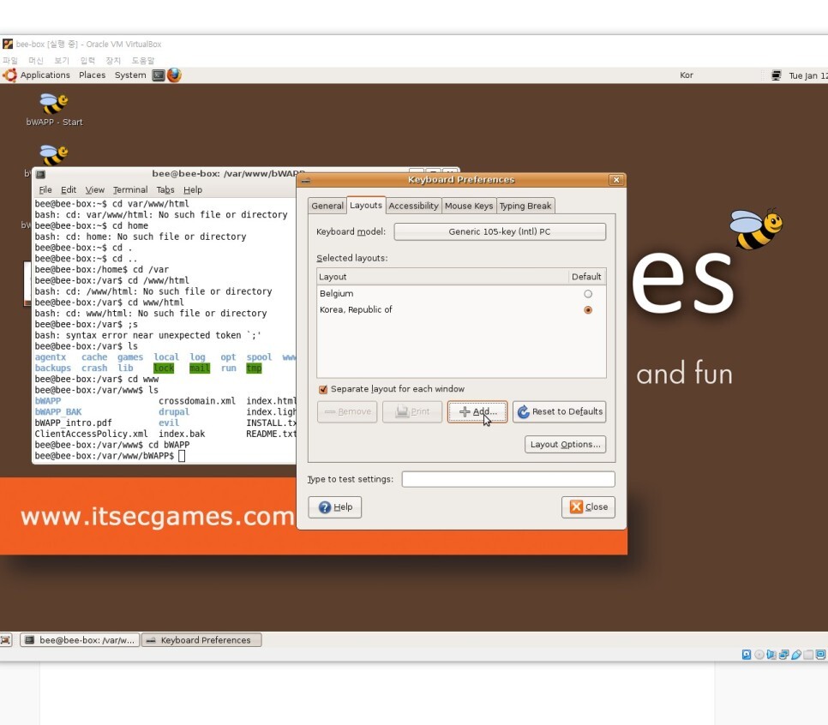
Task: Click the Type to test settings field
Action: pos(508,479)
